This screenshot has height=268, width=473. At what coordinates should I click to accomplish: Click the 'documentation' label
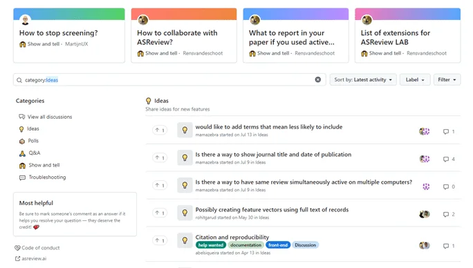[x=246, y=245]
